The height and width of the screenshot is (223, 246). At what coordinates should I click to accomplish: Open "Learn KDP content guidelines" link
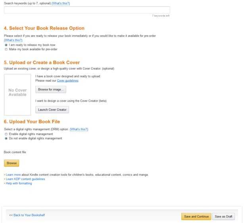[x=25, y=179]
